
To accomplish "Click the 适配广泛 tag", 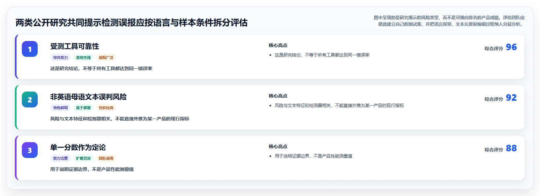I will pos(106,58).
